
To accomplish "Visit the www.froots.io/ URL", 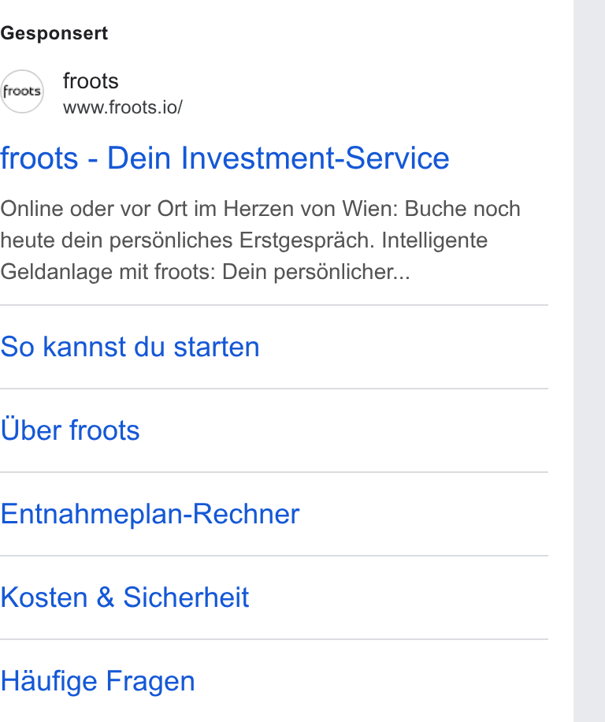I will pos(123,107).
